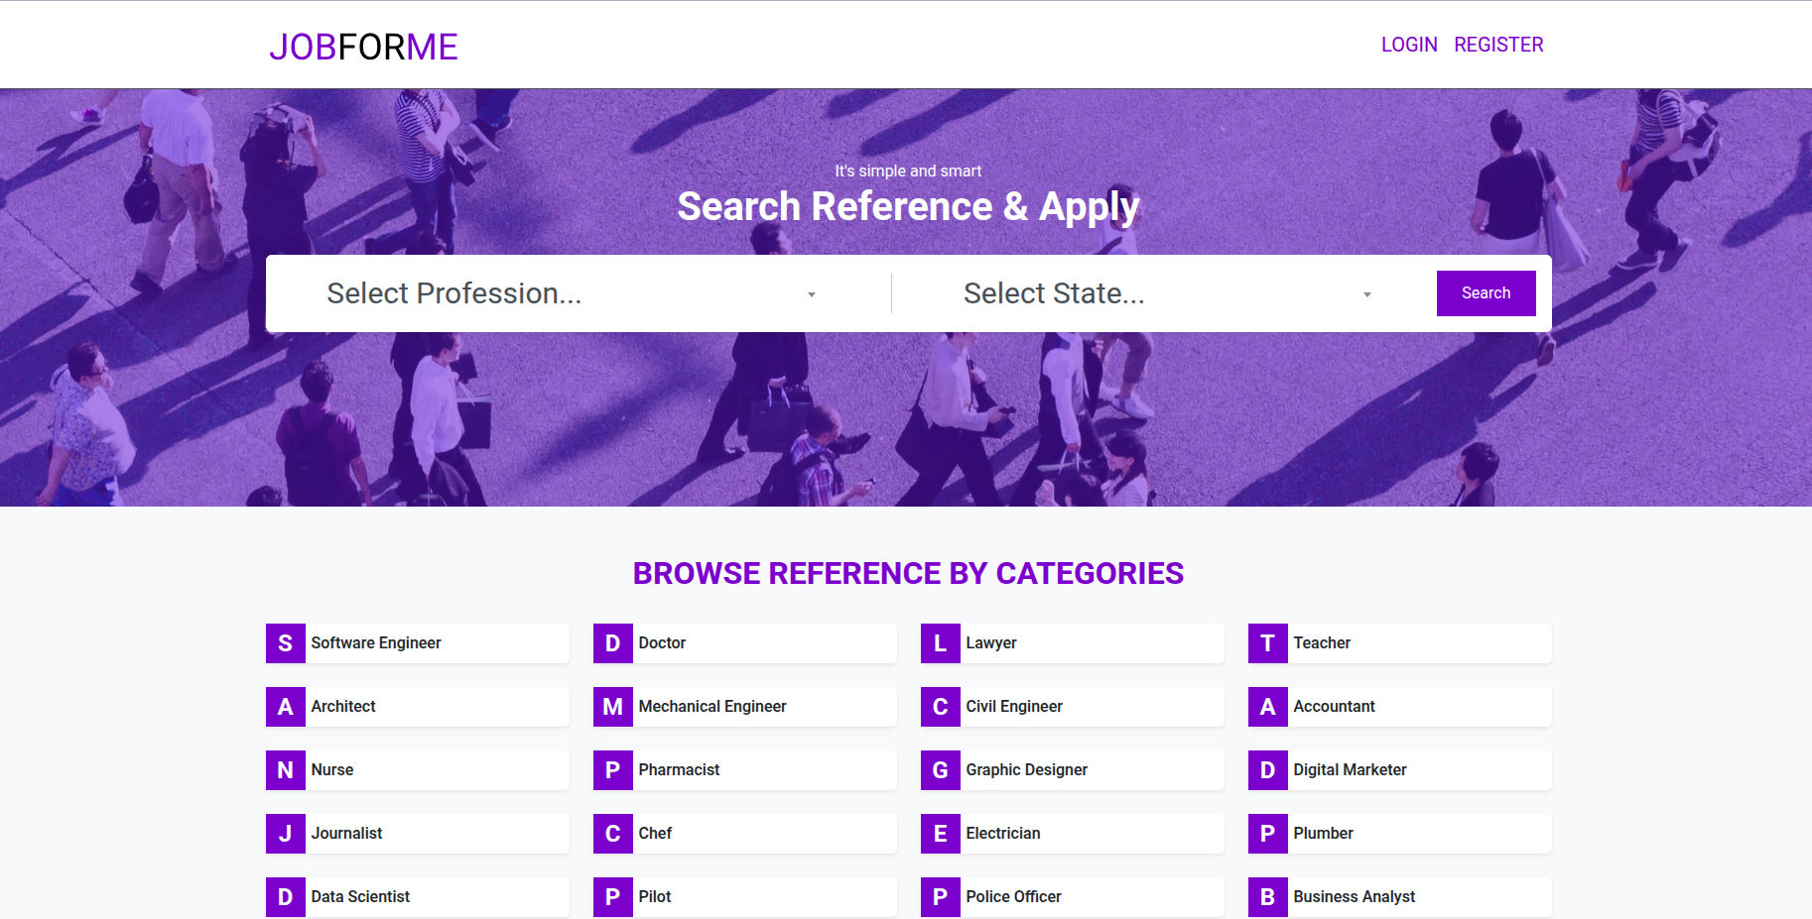
Task: Click the A icon for Accountant
Action: click(x=1268, y=707)
